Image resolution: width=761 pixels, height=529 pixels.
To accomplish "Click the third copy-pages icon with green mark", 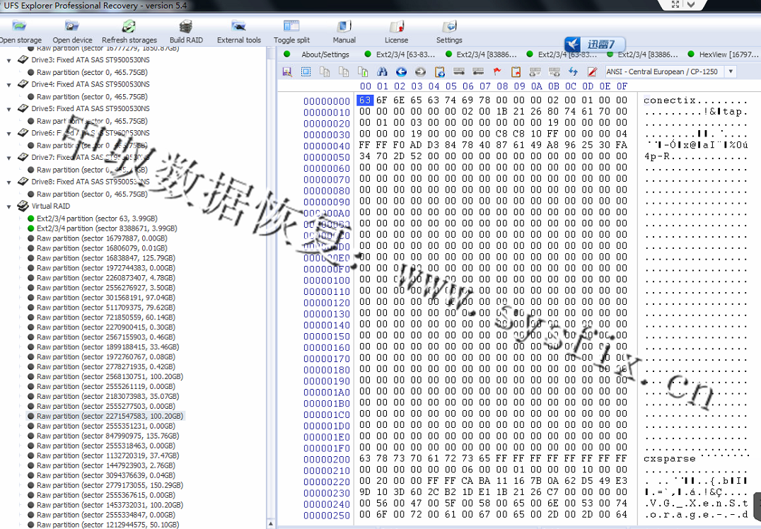I will (363, 72).
